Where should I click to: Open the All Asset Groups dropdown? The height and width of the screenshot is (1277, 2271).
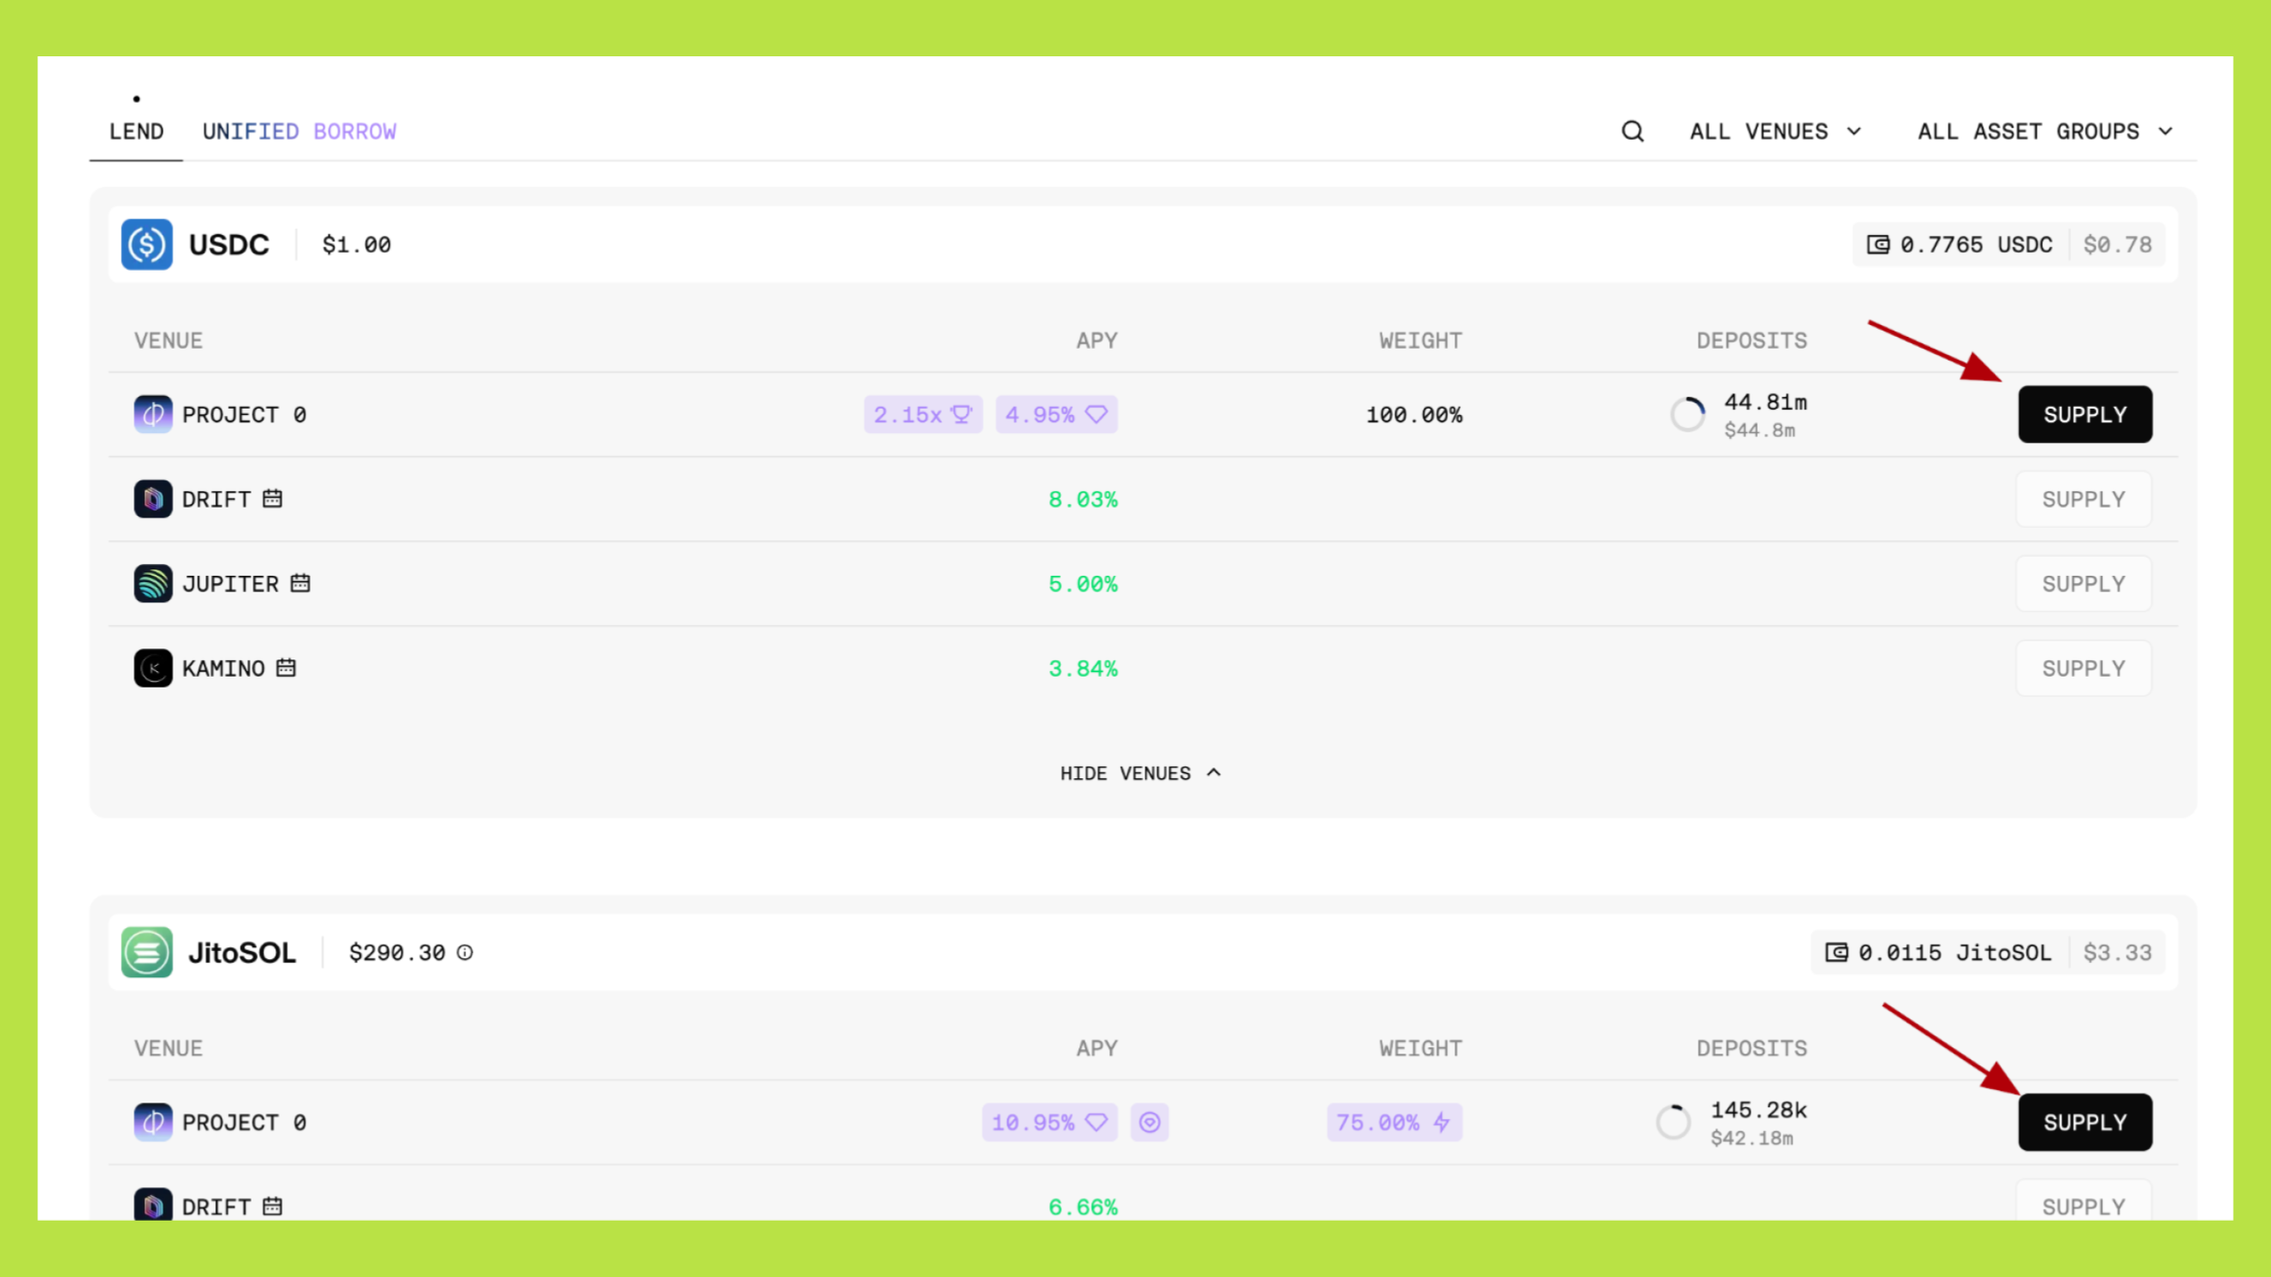pyautogui.click(x=2045, y=132)
